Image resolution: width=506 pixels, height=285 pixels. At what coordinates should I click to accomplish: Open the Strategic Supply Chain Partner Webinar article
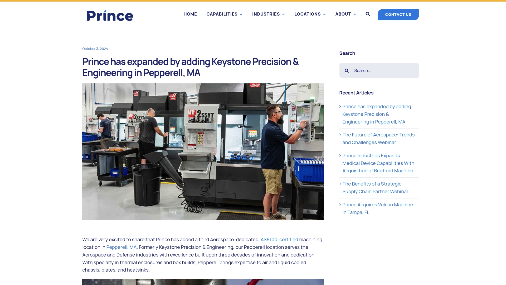tap(375, 188)
